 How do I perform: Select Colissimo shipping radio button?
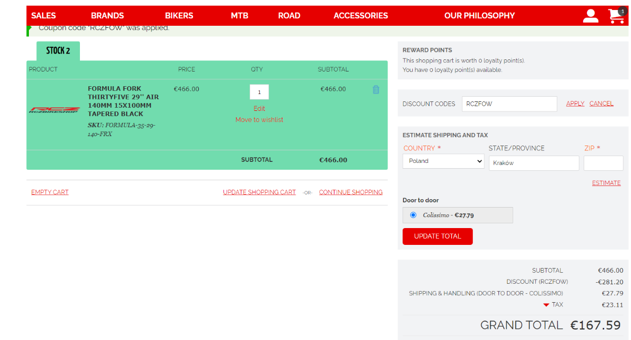coord(413,215)
